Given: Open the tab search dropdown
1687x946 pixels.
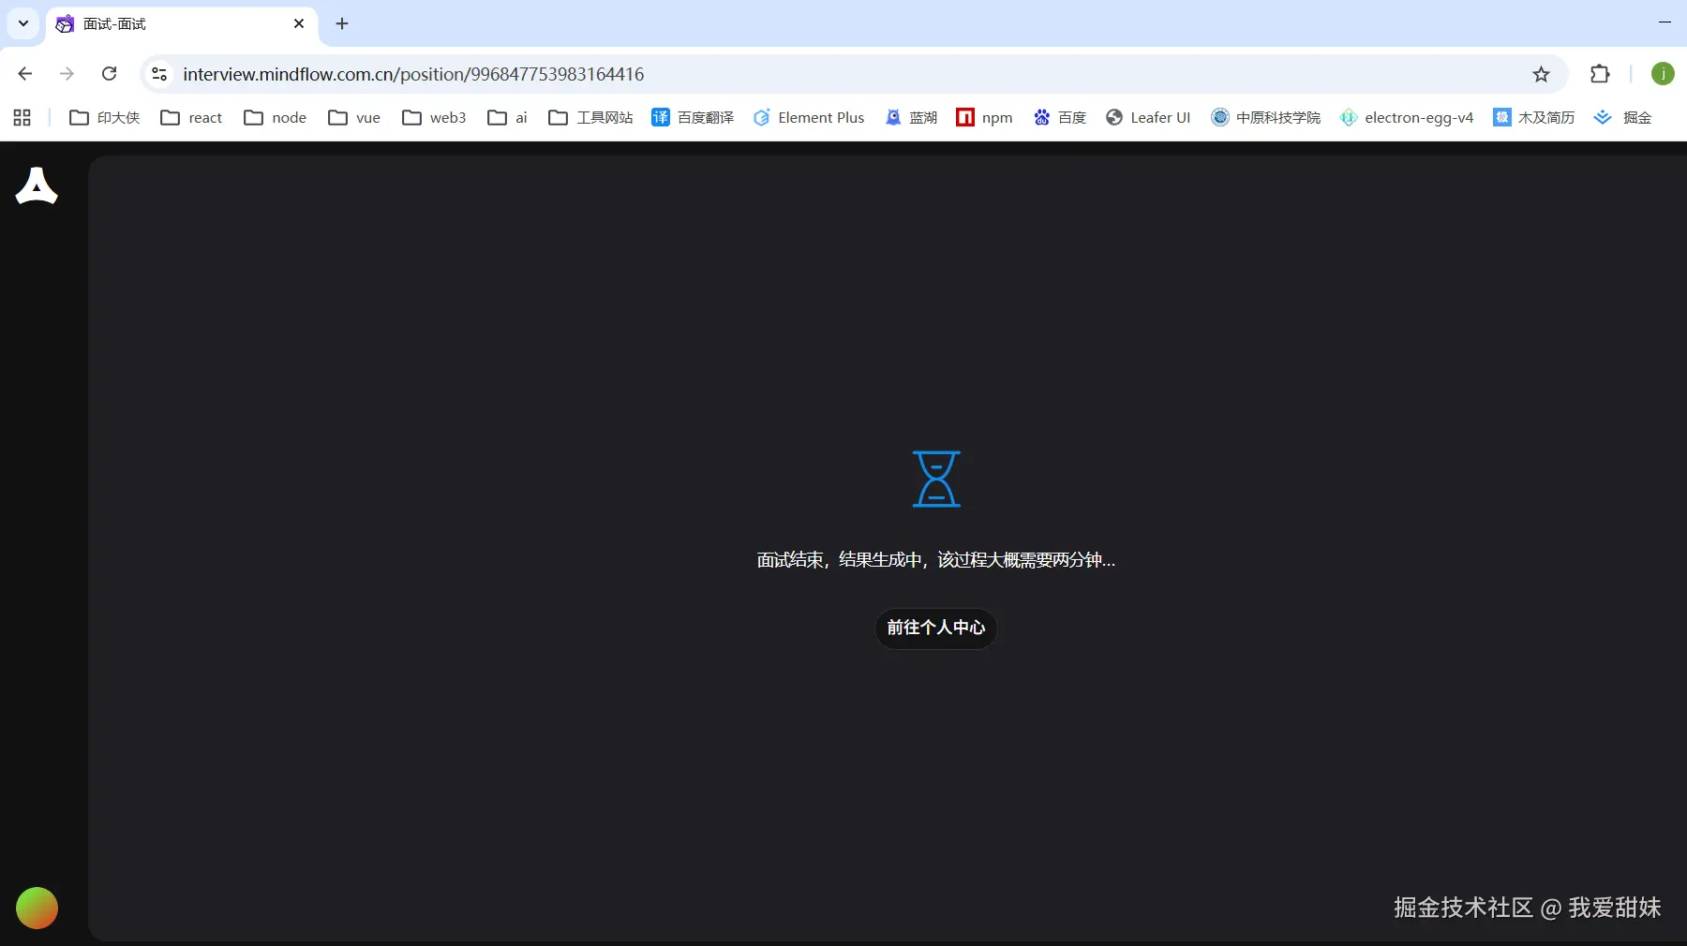Looking at the screenshot, I should [x=22, y=23].
